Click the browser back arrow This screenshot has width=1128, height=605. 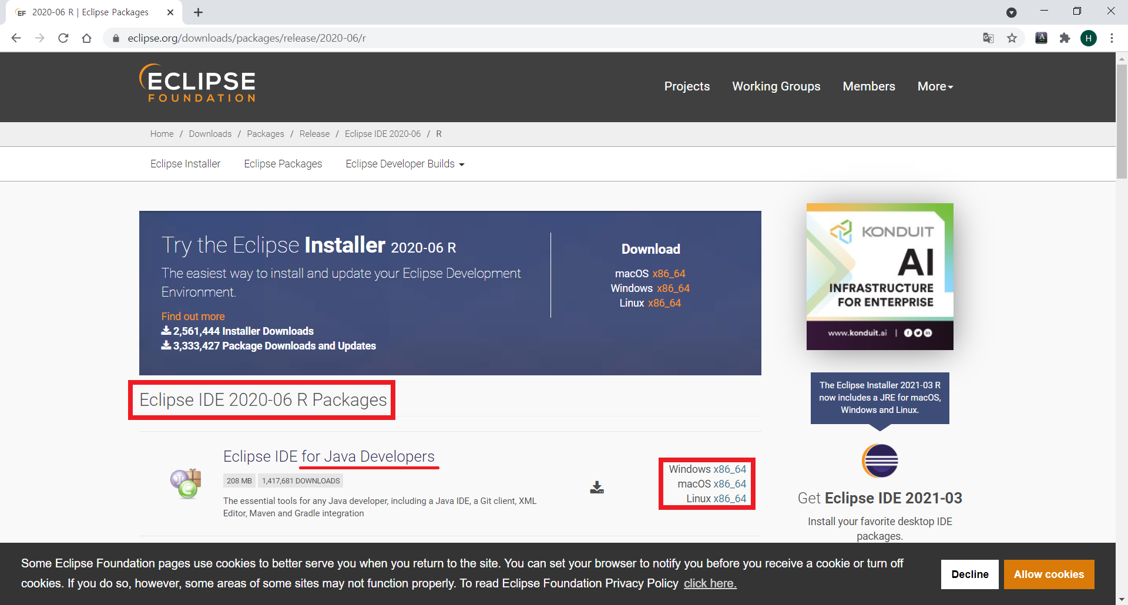(16, 38)
